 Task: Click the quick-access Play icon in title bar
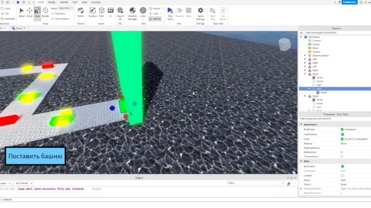tap(18, 2)
